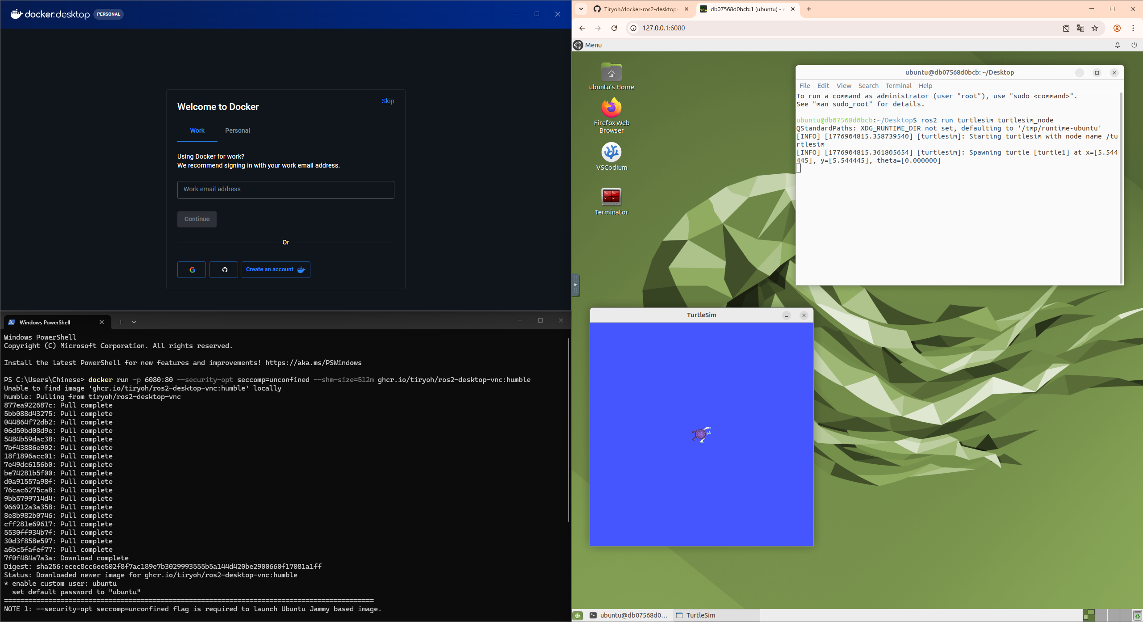Click the power icon in the MATE panel
Viewport: 1143px width, 622px height.
tap(1134, 45)
